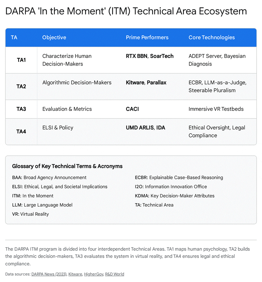
Task: Click the Objective column header
Action: click(x=54, y=37)
